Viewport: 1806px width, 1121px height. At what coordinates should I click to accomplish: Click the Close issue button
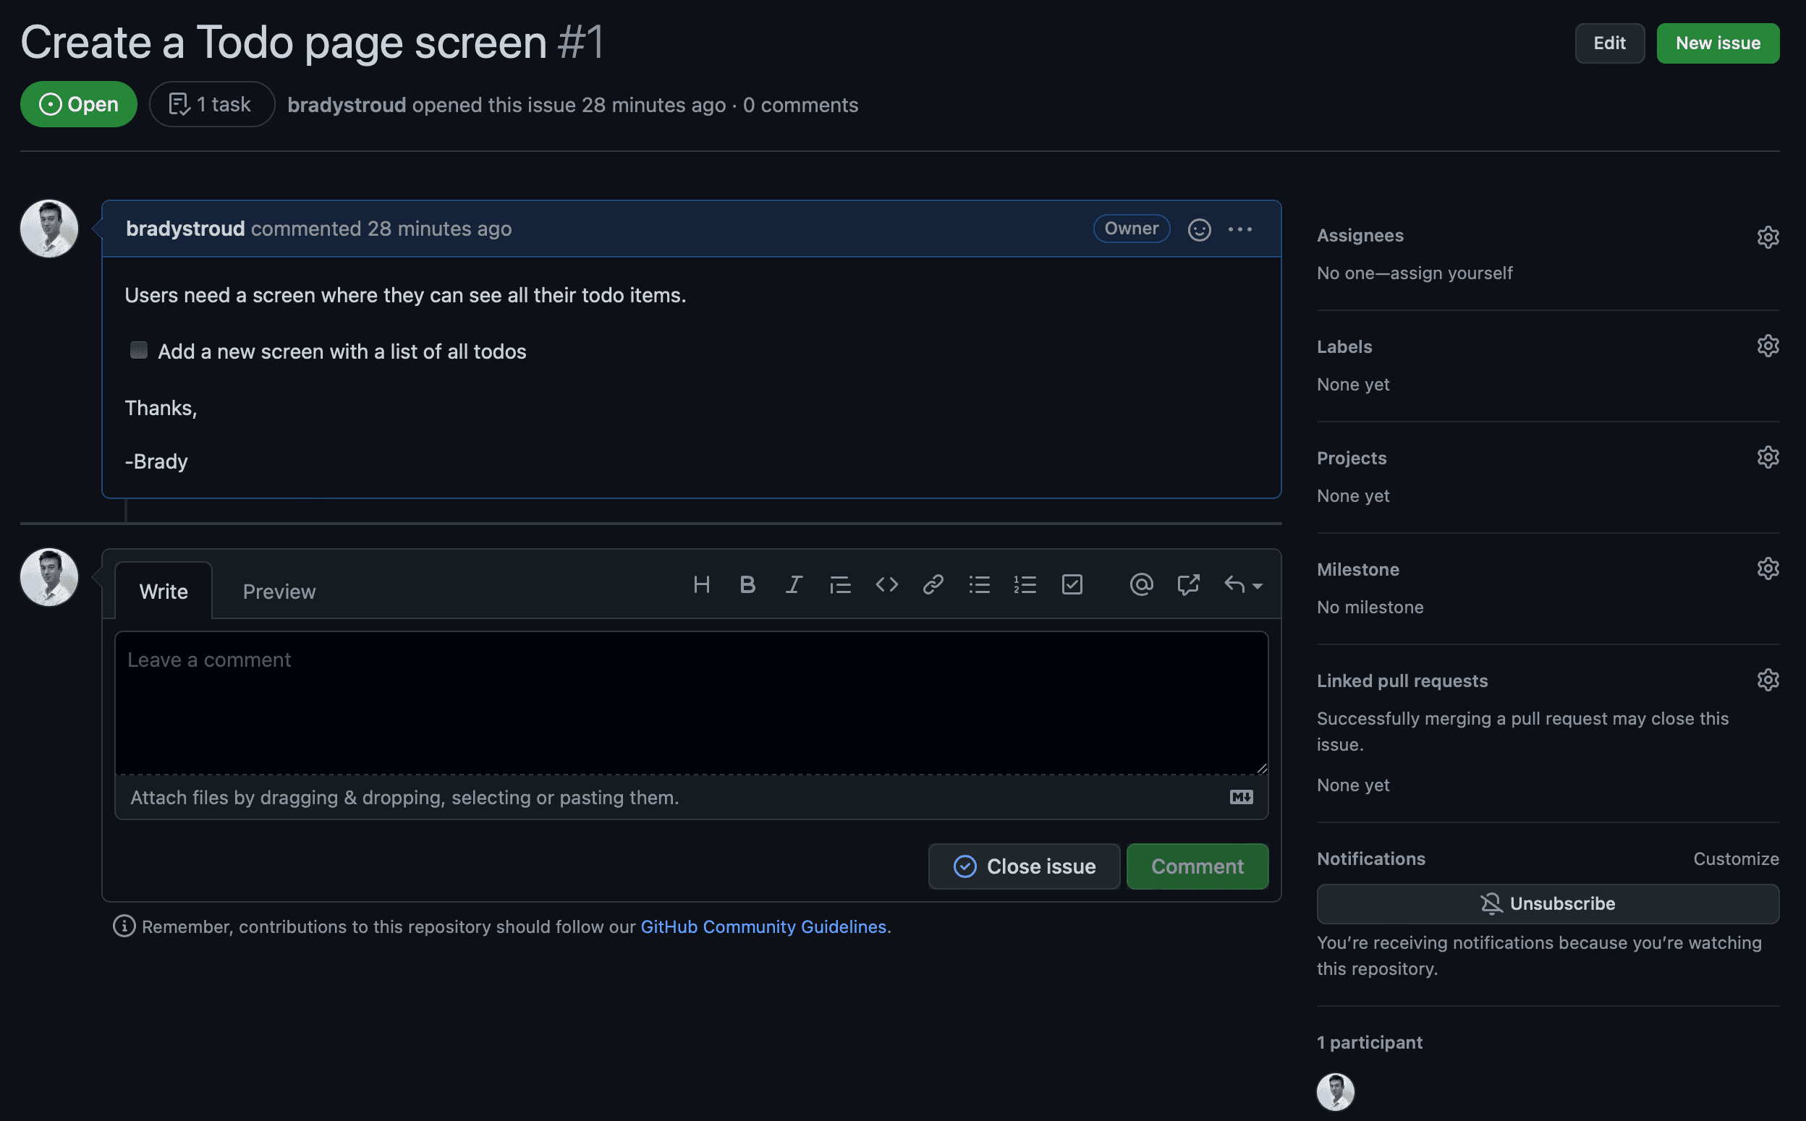(1024, 866)
